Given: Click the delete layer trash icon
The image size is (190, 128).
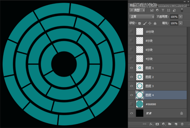Looking at the screenshot, I should (x=182, y=124).
